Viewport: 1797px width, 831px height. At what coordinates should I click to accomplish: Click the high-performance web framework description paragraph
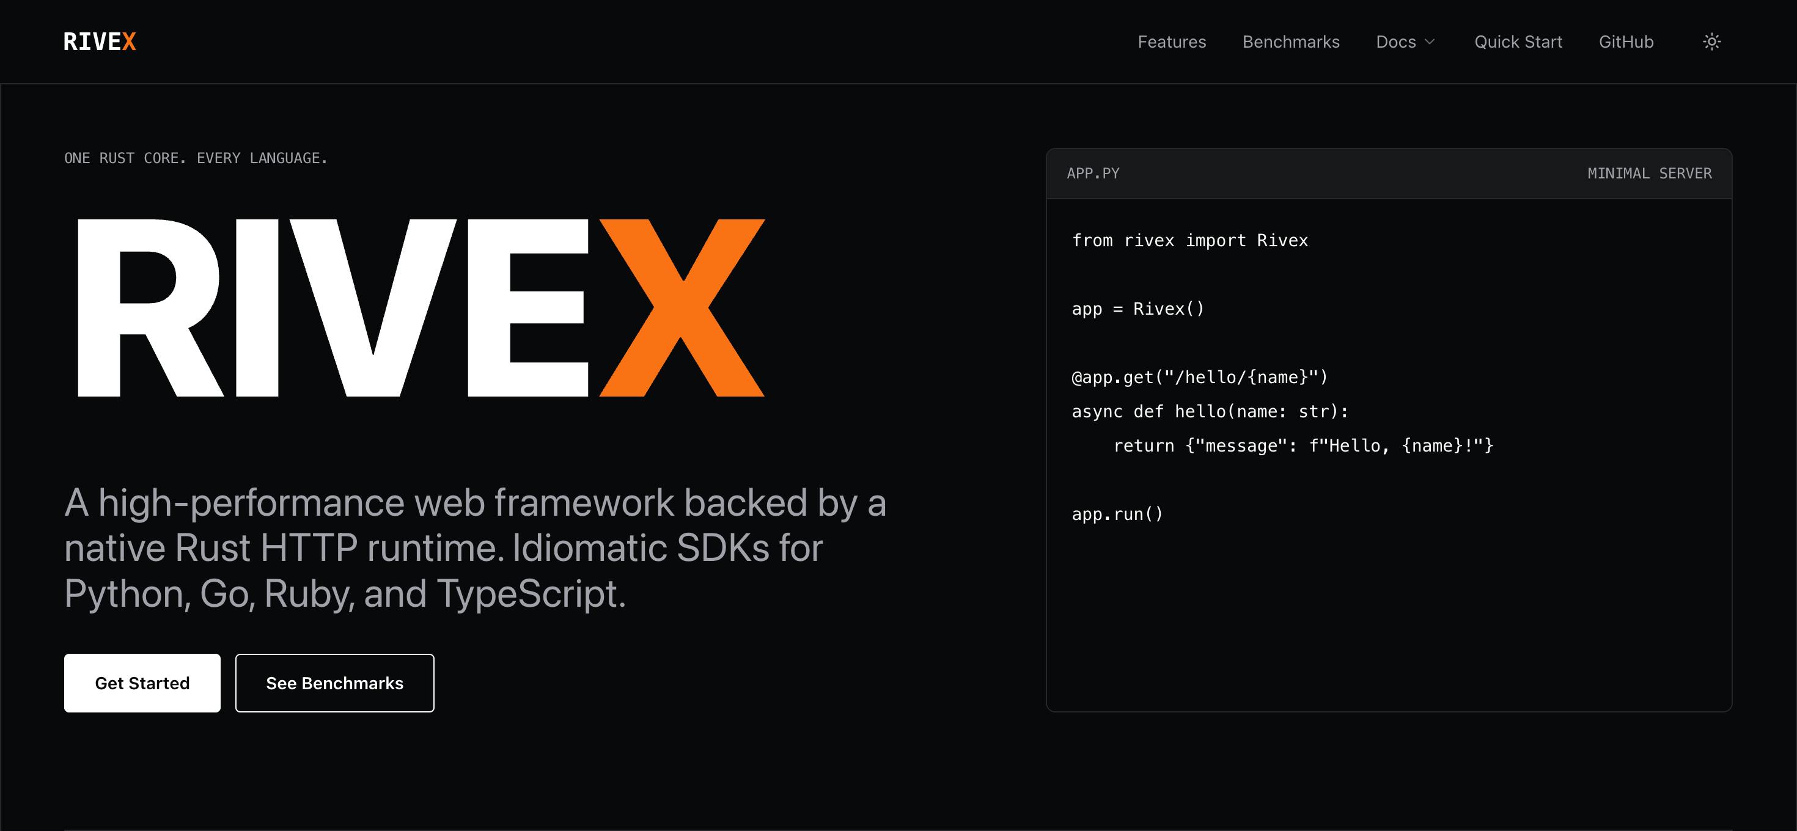tap(475, 548)
